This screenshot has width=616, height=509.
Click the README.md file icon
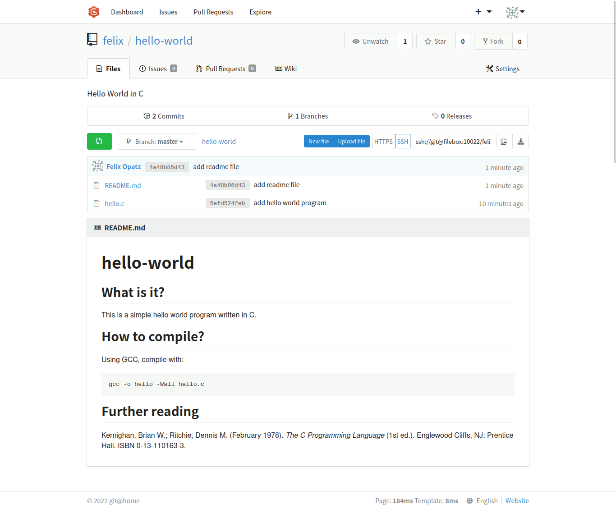[x=97, y=185]
